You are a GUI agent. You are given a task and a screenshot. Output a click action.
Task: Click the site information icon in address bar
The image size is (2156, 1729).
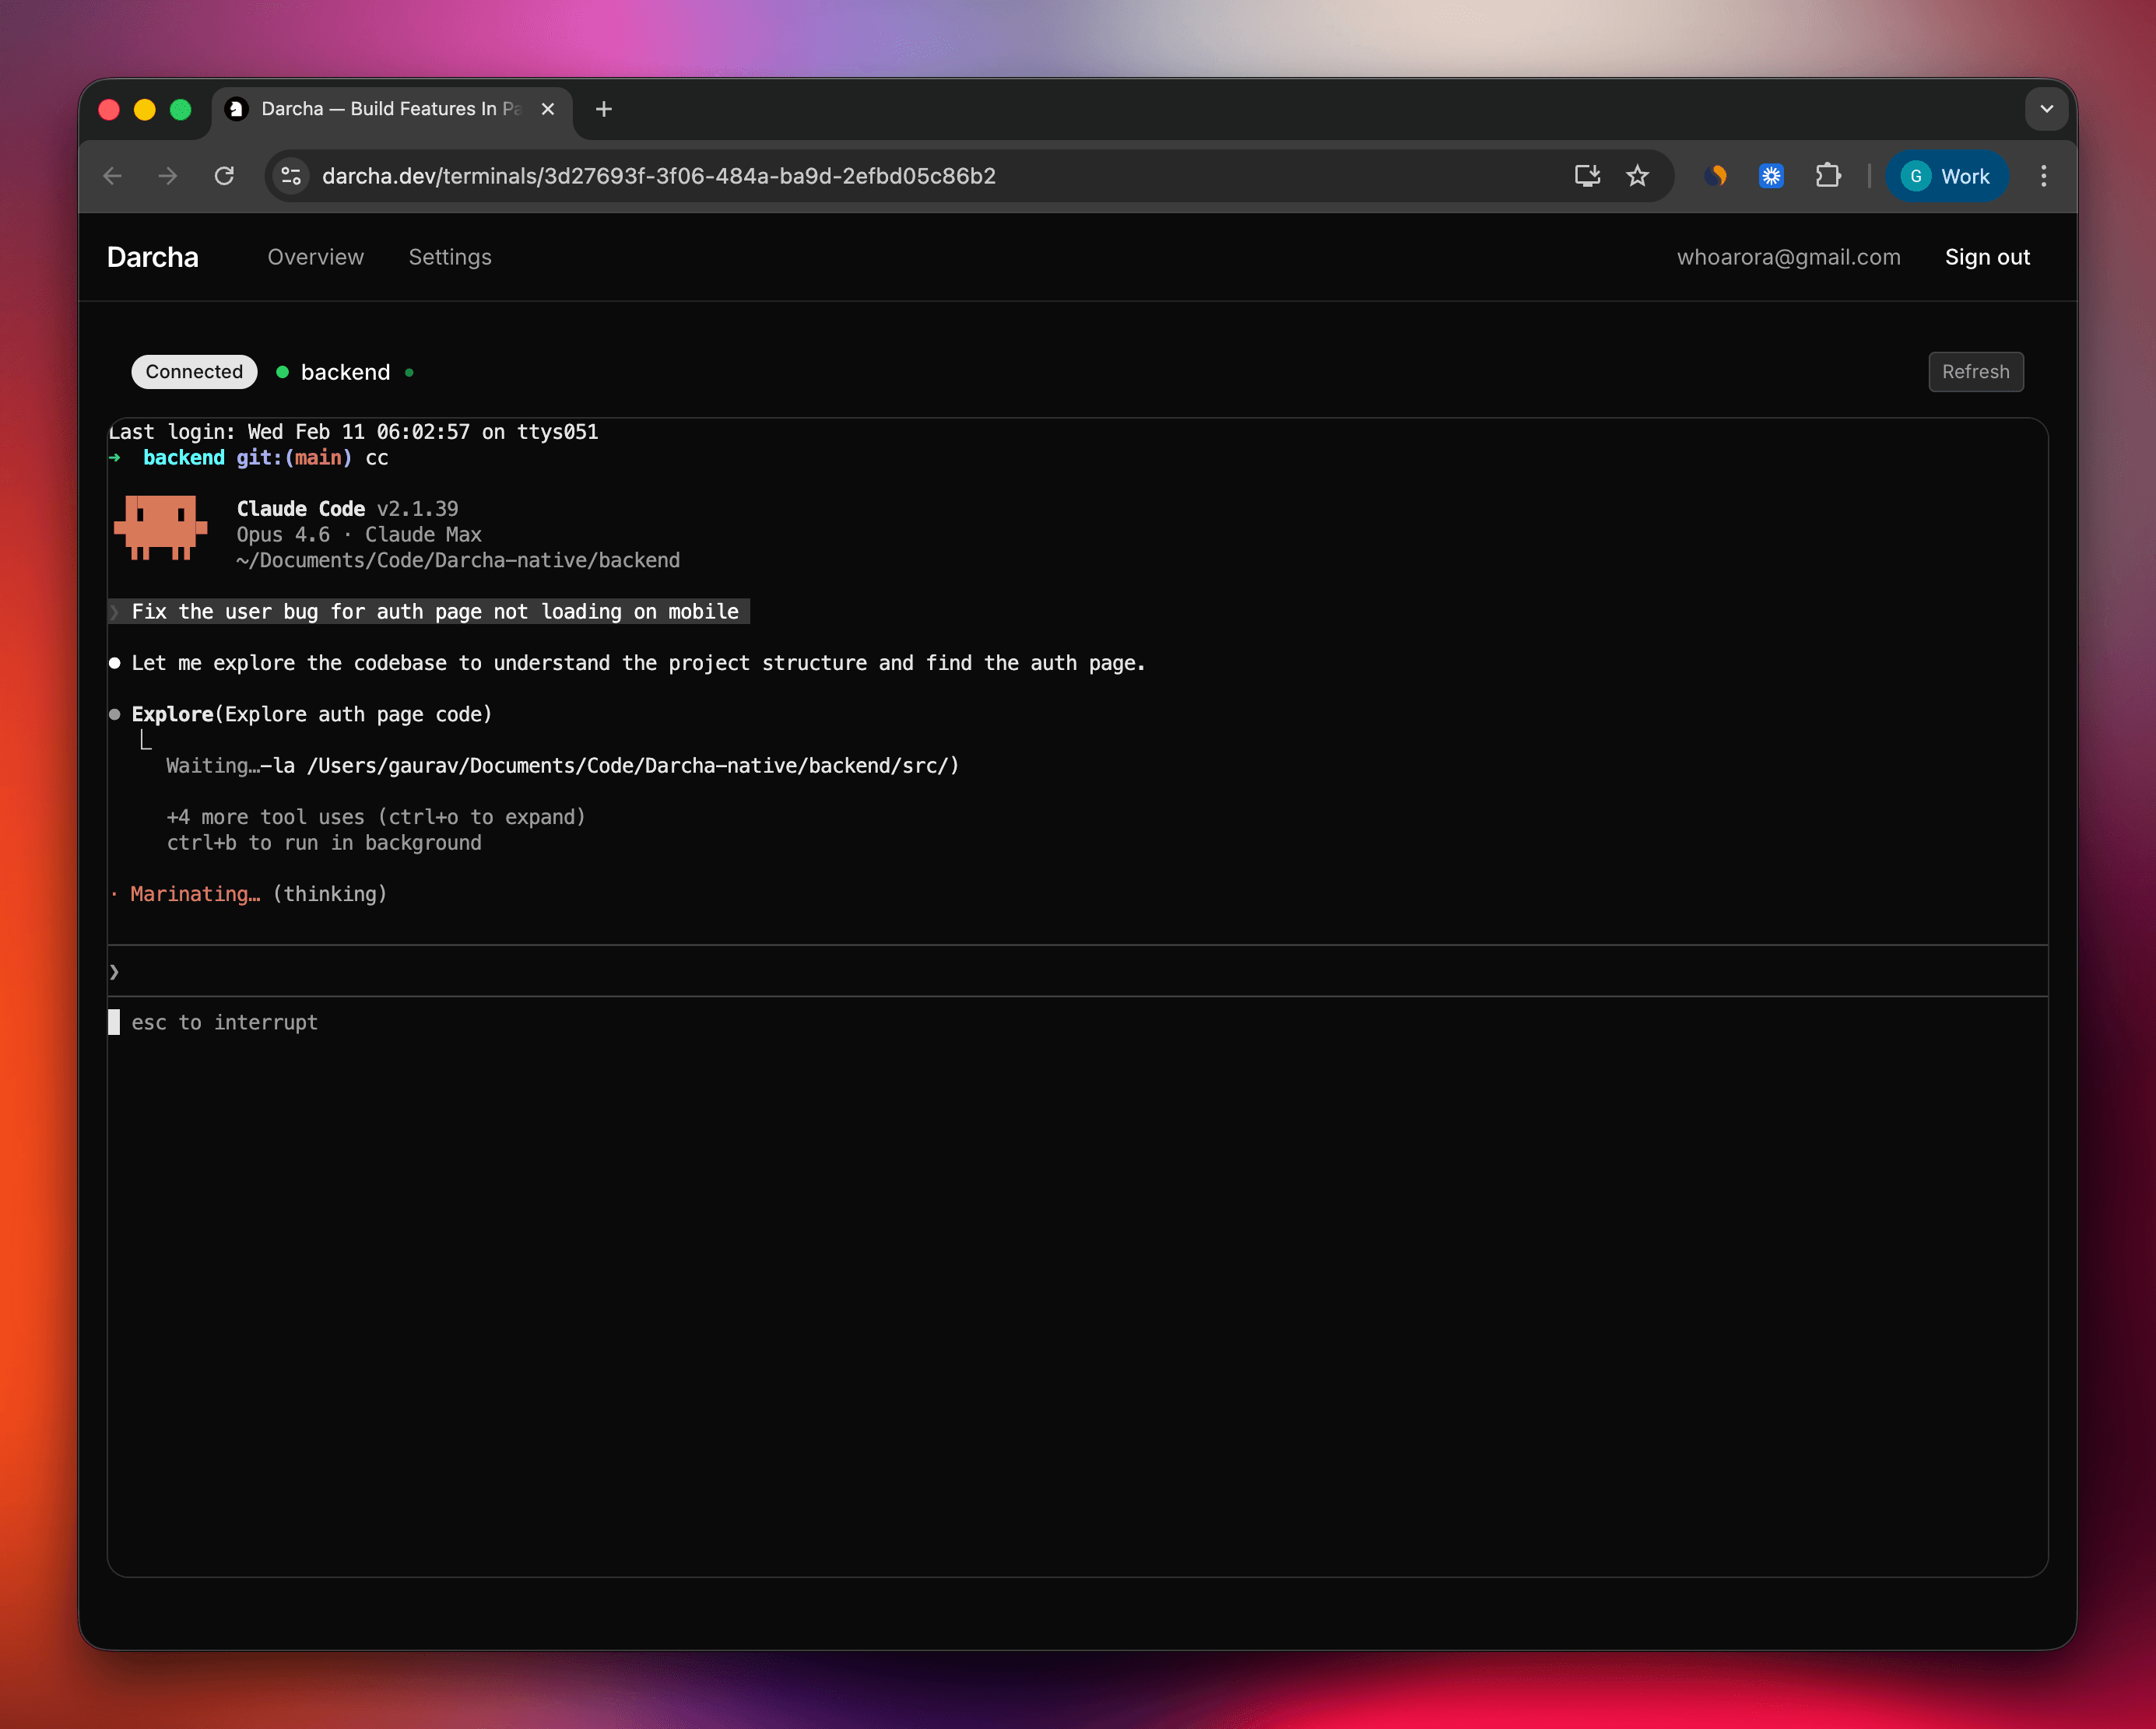291,176
